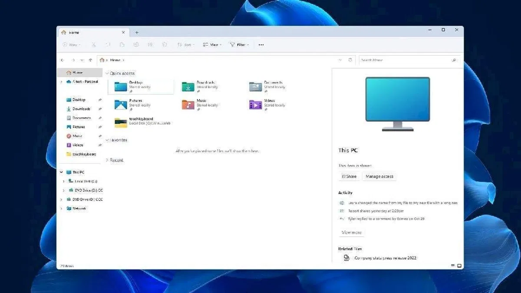Expand the Network tree node
This screenshot has width=521, height=293.
[61, 209]
